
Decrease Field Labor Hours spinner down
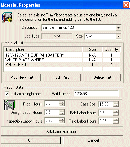pyautogui.click(x=116, y=122)
